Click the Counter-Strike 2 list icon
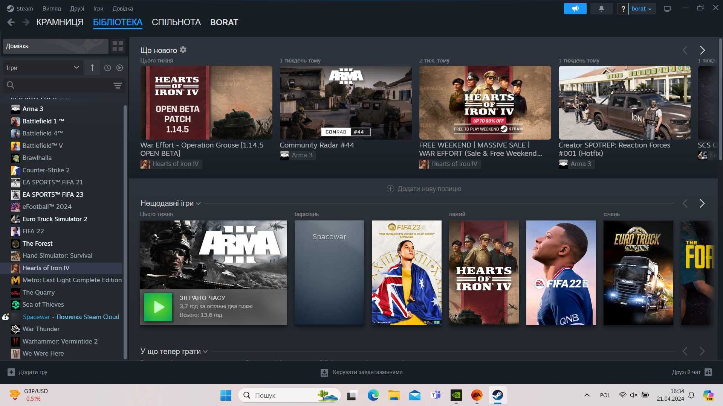The height and width of the screenshot is (406, 723). click(15, 170)
